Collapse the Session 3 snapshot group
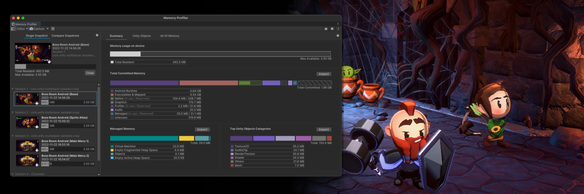Viewport: 584px width, 194px height. click(13, 136)
